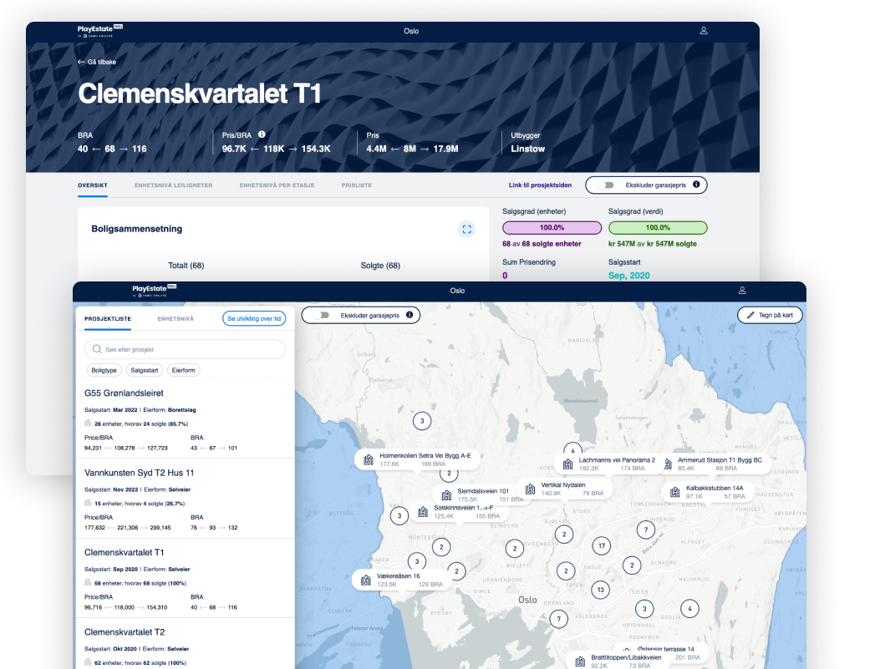
Task: Switch to Prisliste tab
Action: [356, 185]
